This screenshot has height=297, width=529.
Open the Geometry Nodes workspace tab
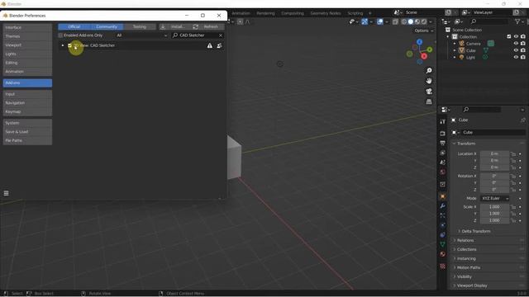[x=326, y=13]
